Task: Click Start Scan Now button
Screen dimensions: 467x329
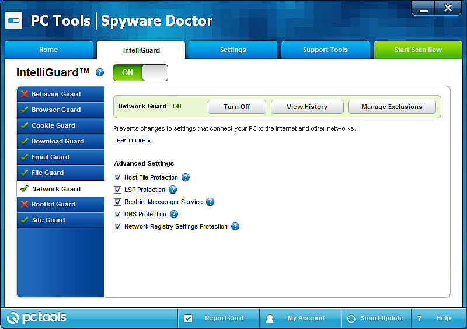Action: (x=418, y=50)
